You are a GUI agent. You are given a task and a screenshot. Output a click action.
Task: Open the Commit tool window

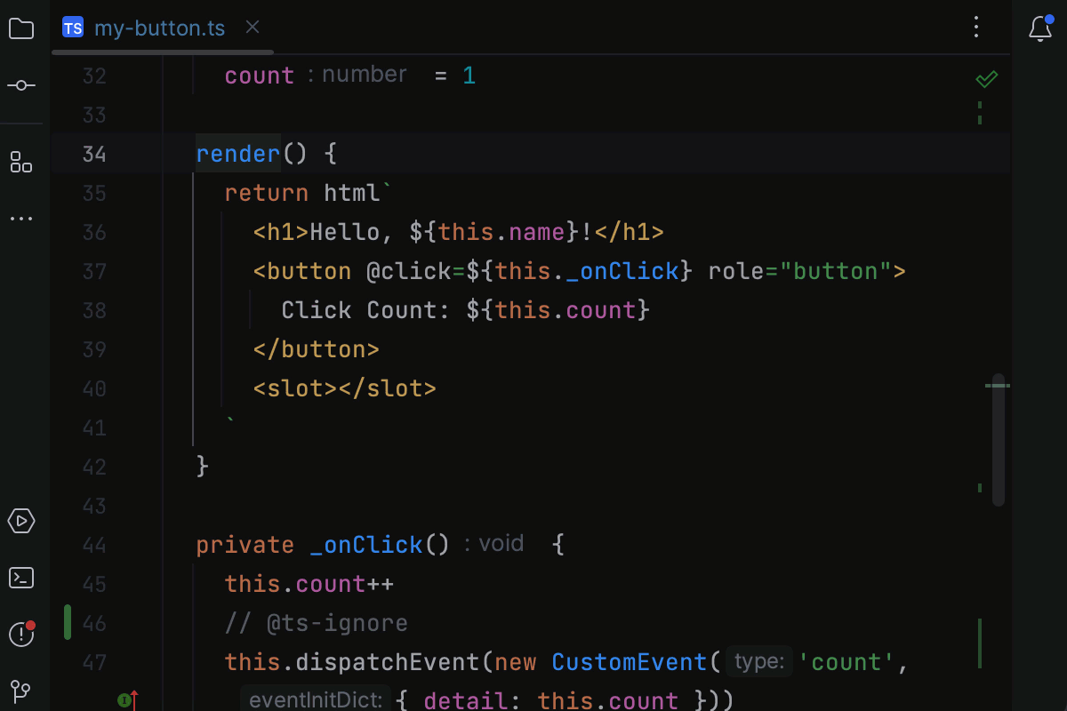click(21, 84)
